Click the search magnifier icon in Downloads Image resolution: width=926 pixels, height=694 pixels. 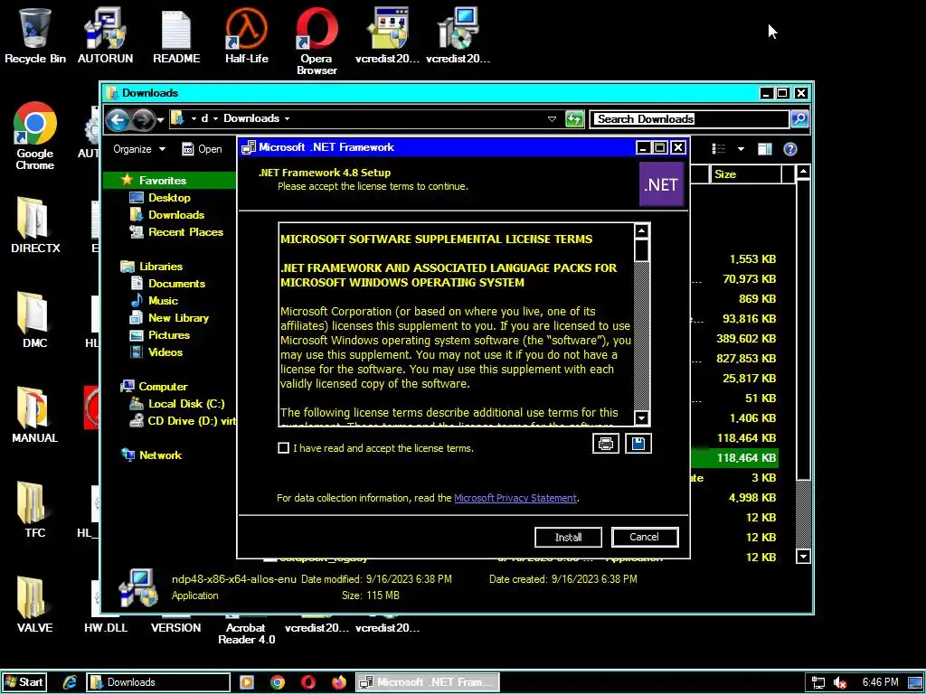click(799, 118)
